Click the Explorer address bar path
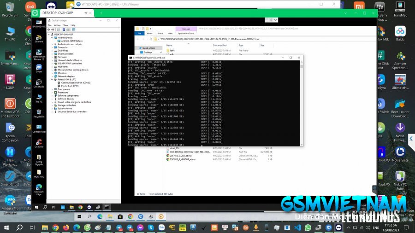The width and height of the screenshot is (415, 233). point(210,39)
